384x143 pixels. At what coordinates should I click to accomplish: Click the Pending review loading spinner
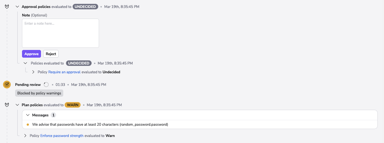coord(46,85)
